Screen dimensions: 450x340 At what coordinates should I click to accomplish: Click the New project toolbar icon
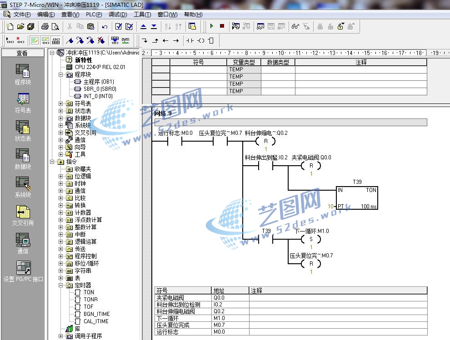tap(10, 27)
